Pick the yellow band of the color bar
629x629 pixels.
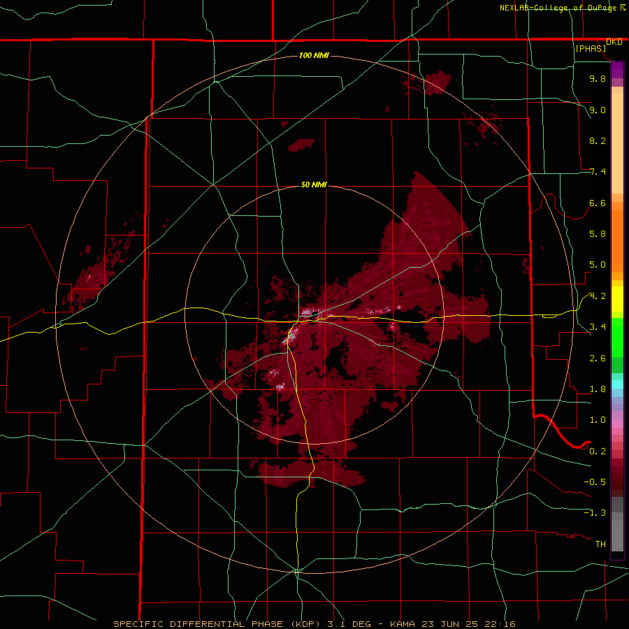[617, 299]
